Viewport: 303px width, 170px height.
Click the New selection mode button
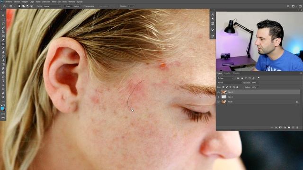point(19,6)
